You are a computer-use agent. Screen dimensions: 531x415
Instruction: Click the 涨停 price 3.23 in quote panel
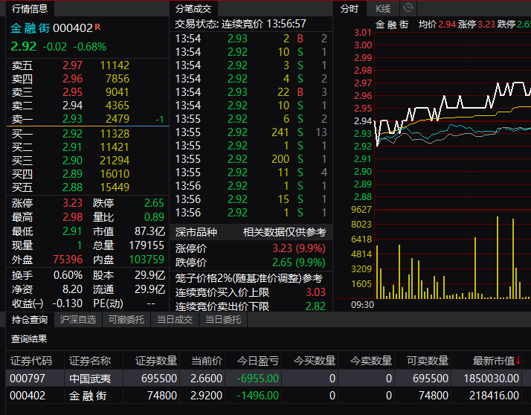click(72, 203)
